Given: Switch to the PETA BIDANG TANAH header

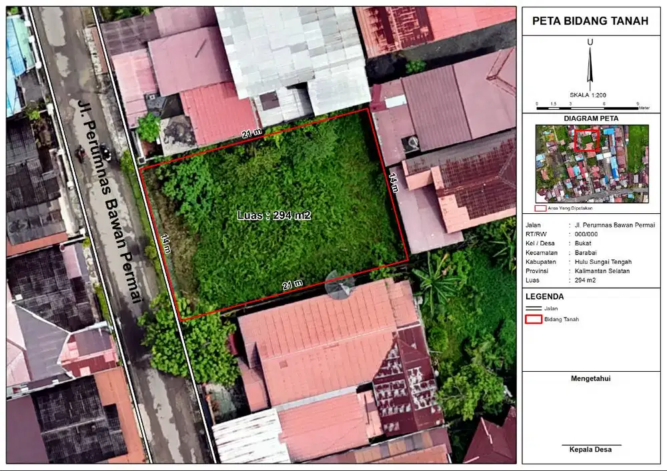Looking at the screenshot, I should coord(590,21).
